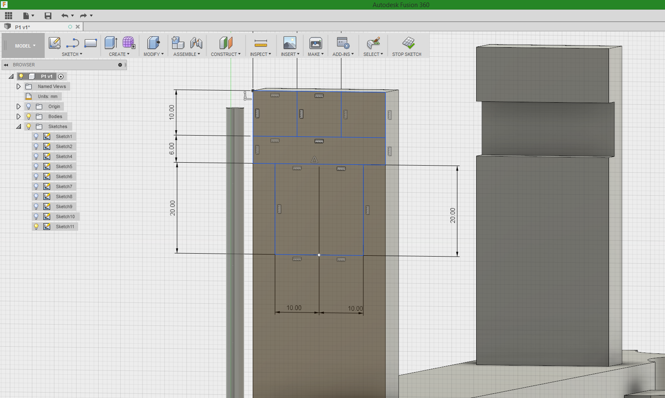Select Sketch9 in the browser tree
This screenshot has height=398, width=665.
64,207
